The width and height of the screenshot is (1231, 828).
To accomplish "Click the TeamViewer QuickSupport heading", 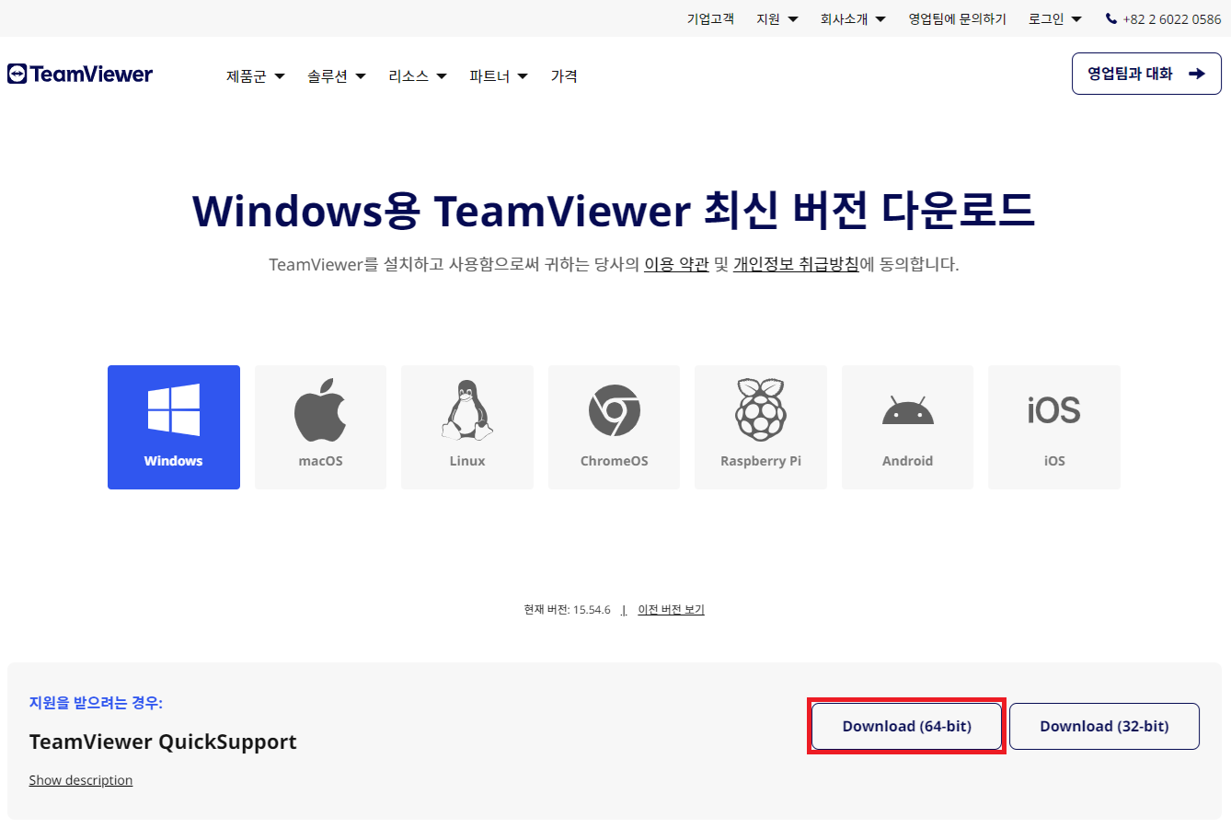I will 163,742.
